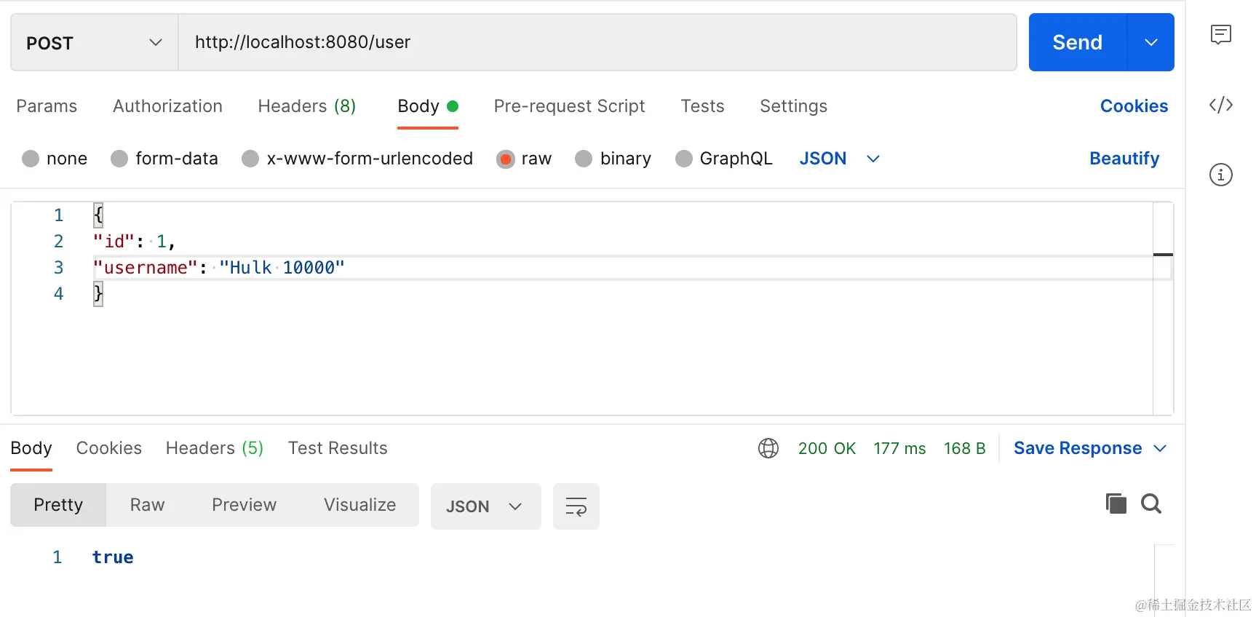Open the JSON body format dropdown
The height and width of the screenshot is (617, 1256).
point(840,159)
